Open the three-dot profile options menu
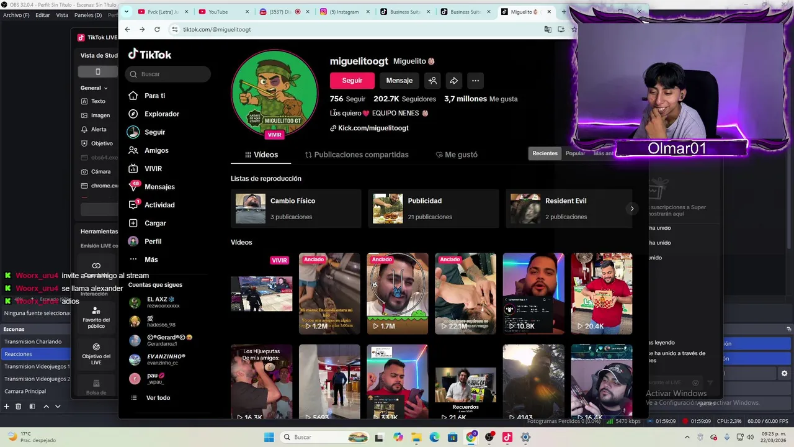Screen dimensions: 794x447 tap(475, 80)
